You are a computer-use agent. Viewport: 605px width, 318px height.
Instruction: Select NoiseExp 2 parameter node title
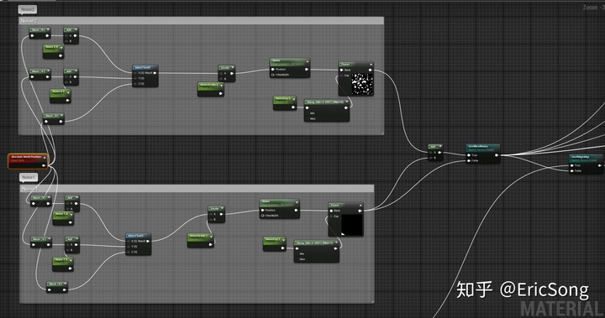283,99
